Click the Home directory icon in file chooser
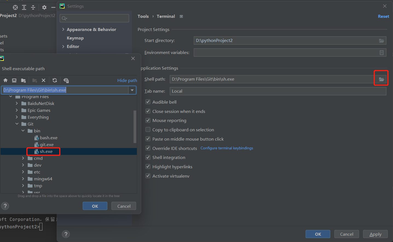 tap(5, 80)
